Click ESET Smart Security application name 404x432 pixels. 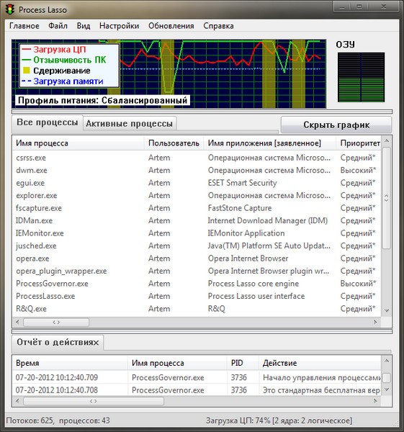pyautogui.click(x=242, y=183)
